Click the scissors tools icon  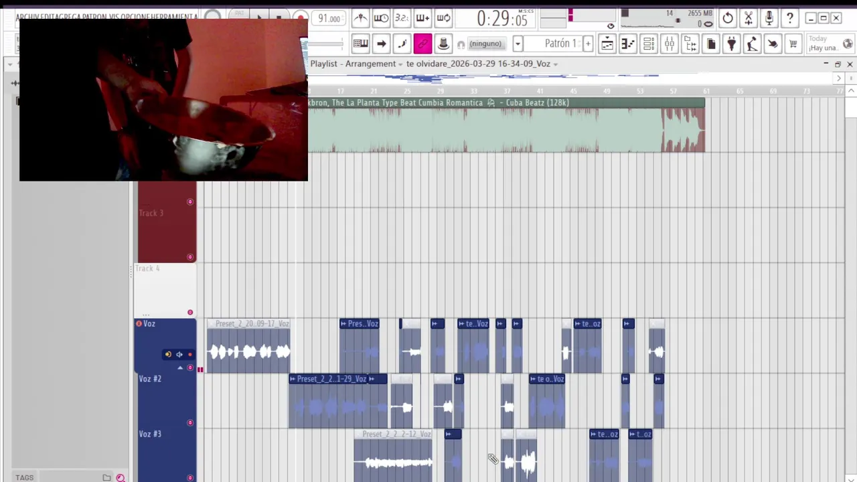tap(749, 18)
